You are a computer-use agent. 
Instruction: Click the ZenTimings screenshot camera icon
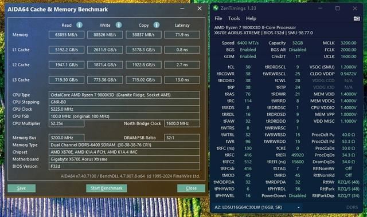(357, 19)
